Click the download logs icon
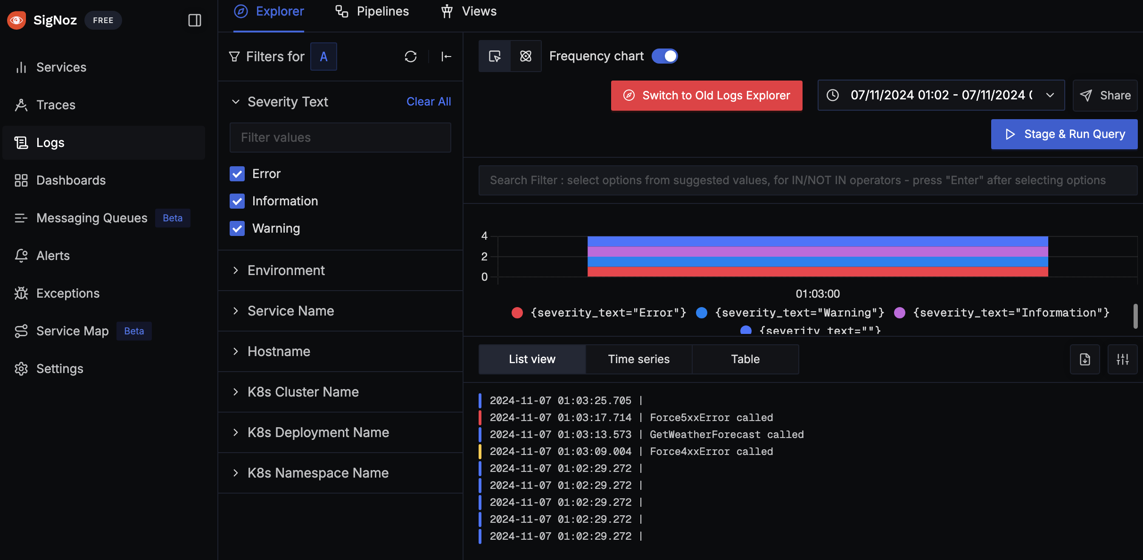The image size is (1143, 560). point(1085,359)
